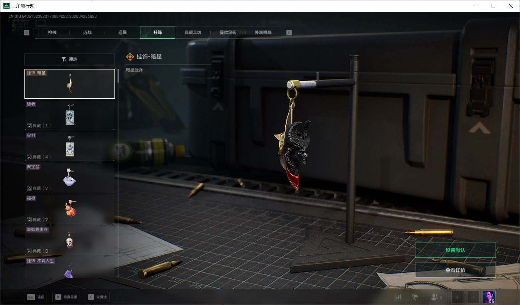Go to the 典藏工坊 tab
520x305 pixels.
(x=192, y=32)
